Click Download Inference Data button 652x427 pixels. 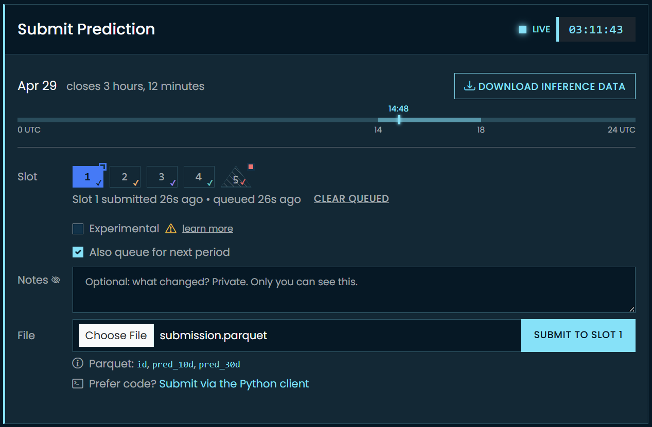[x=545, y=86]
